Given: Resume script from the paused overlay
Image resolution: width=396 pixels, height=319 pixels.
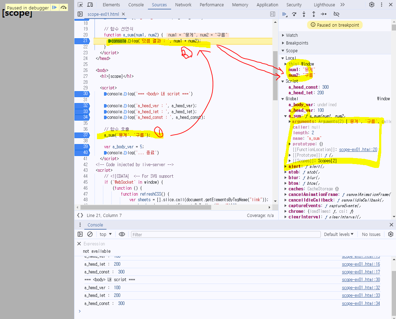Looking at the screenshot, I should point(54,8).
